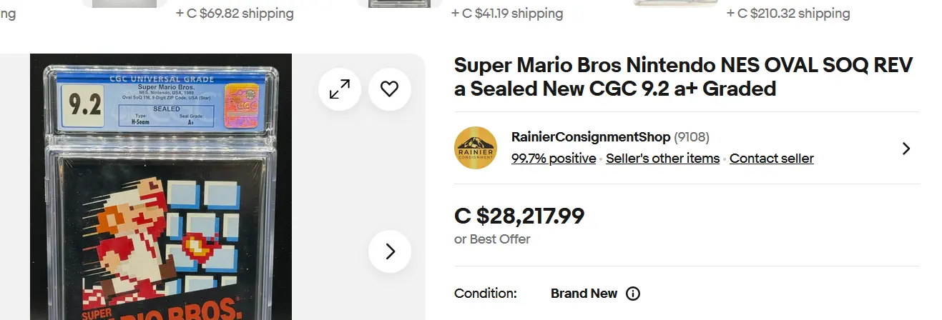Click the Contact seller link
942x320 pixels.
click(771, 159)
